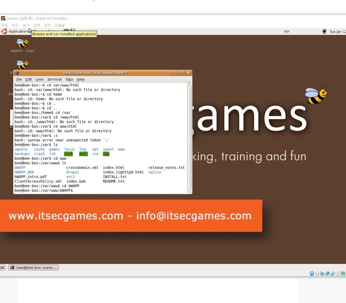Click the cache directory name
The image size is (346, 303).
[x=39, y=149]
